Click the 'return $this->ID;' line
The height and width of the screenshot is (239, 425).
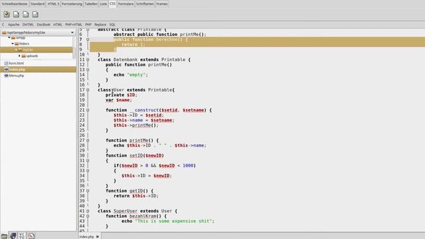pos(135,196)
